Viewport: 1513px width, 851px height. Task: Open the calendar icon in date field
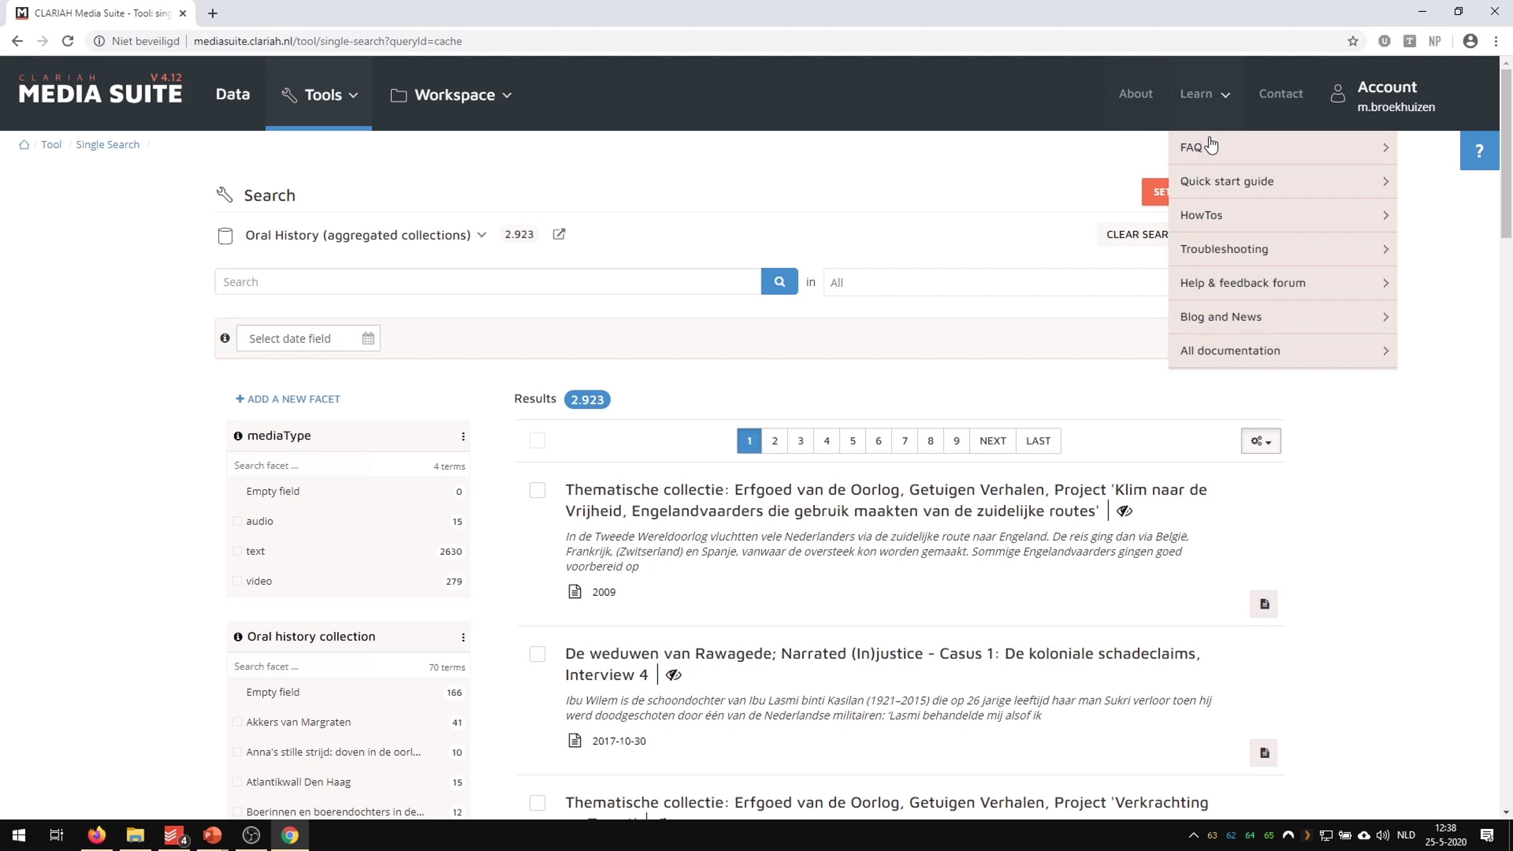(x=368, y=339)
